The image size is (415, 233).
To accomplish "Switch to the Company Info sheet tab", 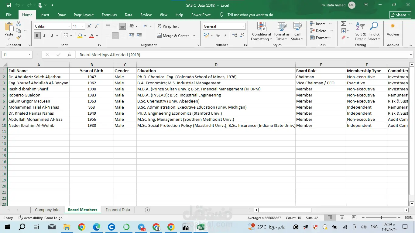I will (47, 210).
